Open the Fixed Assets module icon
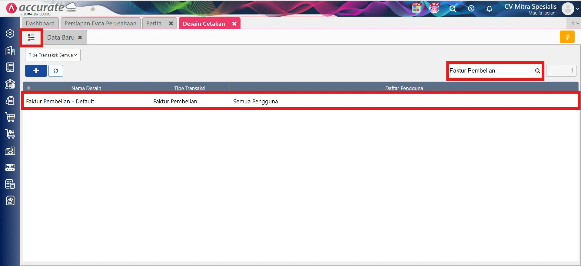This screenshot has width=581, height=266. point(10,151)
